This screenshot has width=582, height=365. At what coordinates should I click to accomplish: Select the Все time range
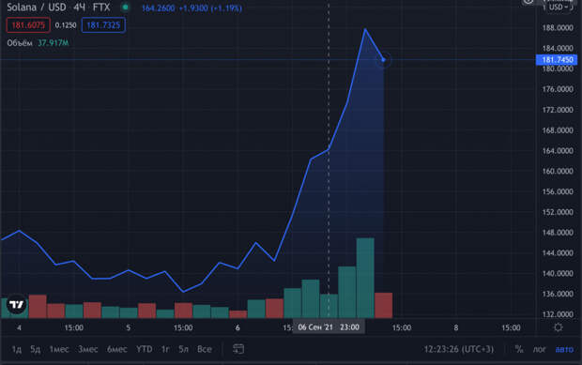205,349
